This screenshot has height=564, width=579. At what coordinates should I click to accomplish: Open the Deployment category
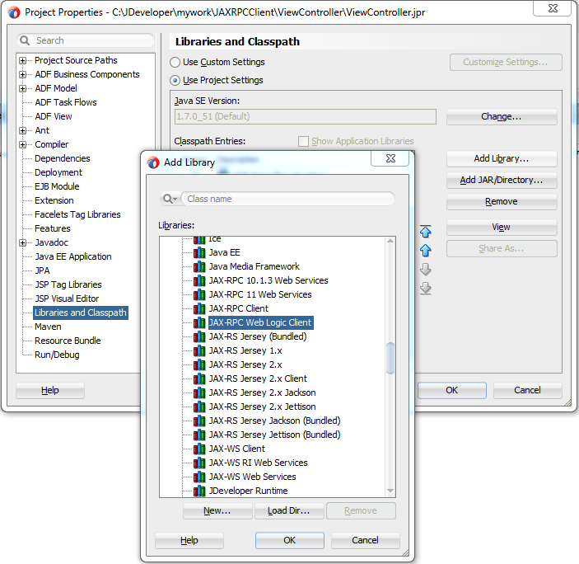(x=58, y=172)
